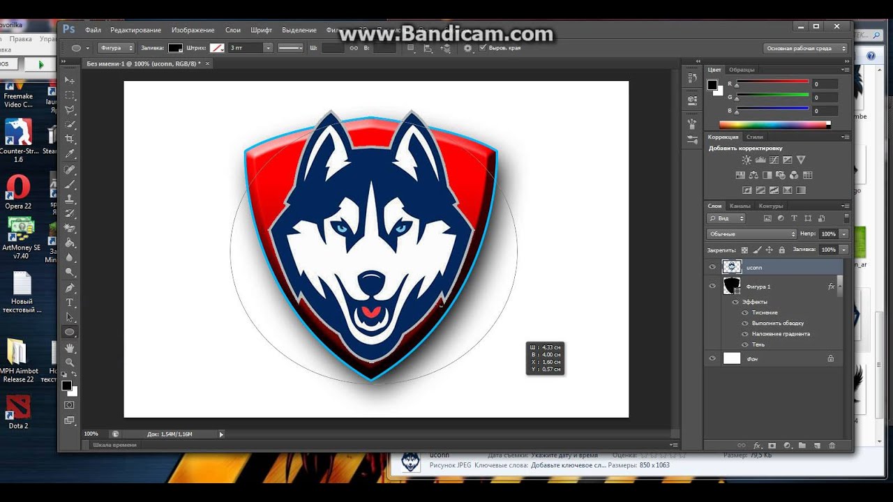Select the Healing Brush tool
This screenshot has width=893, height=502.
tap(70, 169)
